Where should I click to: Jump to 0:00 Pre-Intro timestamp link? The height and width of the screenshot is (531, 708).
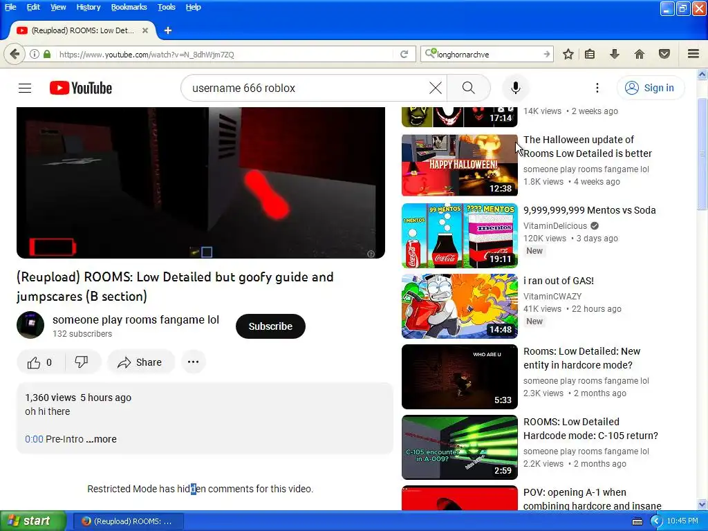35,439
